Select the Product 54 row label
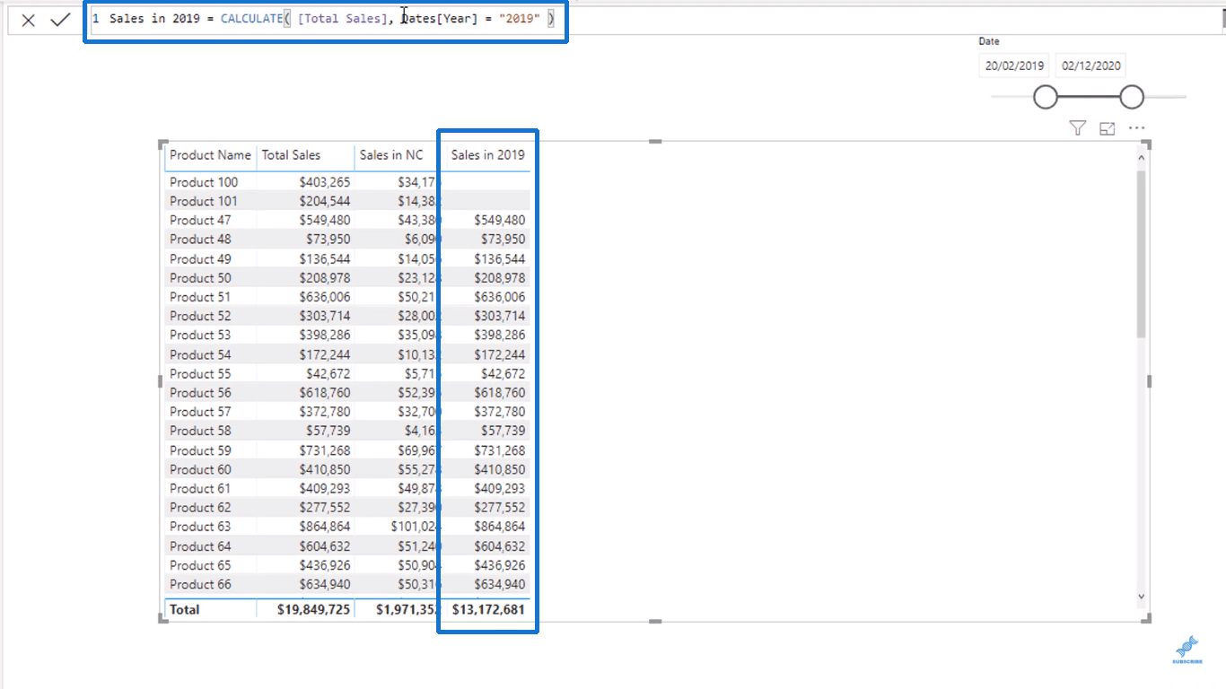Viewport: 1226px width, 689px height. 200,354
